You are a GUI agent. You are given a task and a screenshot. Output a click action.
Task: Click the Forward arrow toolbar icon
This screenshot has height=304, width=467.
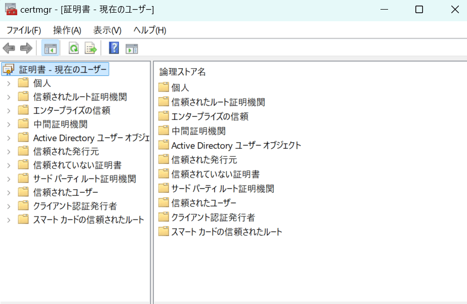pos(26,48)
